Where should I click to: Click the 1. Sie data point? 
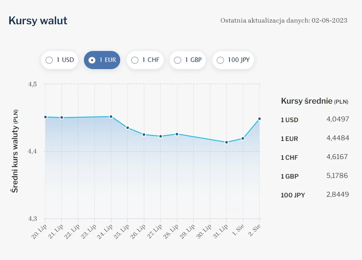point(243,138)
